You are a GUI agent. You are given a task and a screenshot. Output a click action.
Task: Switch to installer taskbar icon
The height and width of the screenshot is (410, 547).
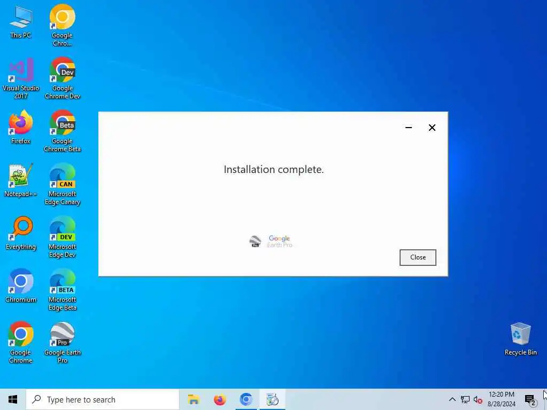coord(272,399)
